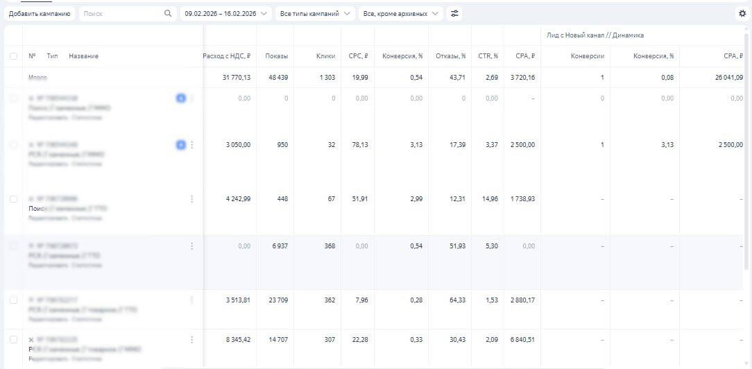Expand the 'Все, кроме архивных' status dropdown
The width and height of the screenshot is (752, 369).
click(x=401, y=13)
